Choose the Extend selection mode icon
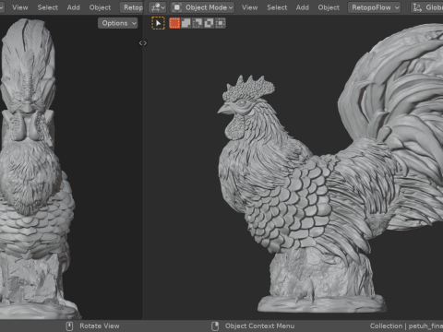This screenshot has width=443, height=332. click(186, 23)
